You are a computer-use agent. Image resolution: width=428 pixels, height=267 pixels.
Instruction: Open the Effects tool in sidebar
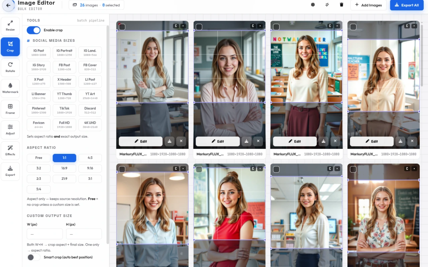point(10,151)
